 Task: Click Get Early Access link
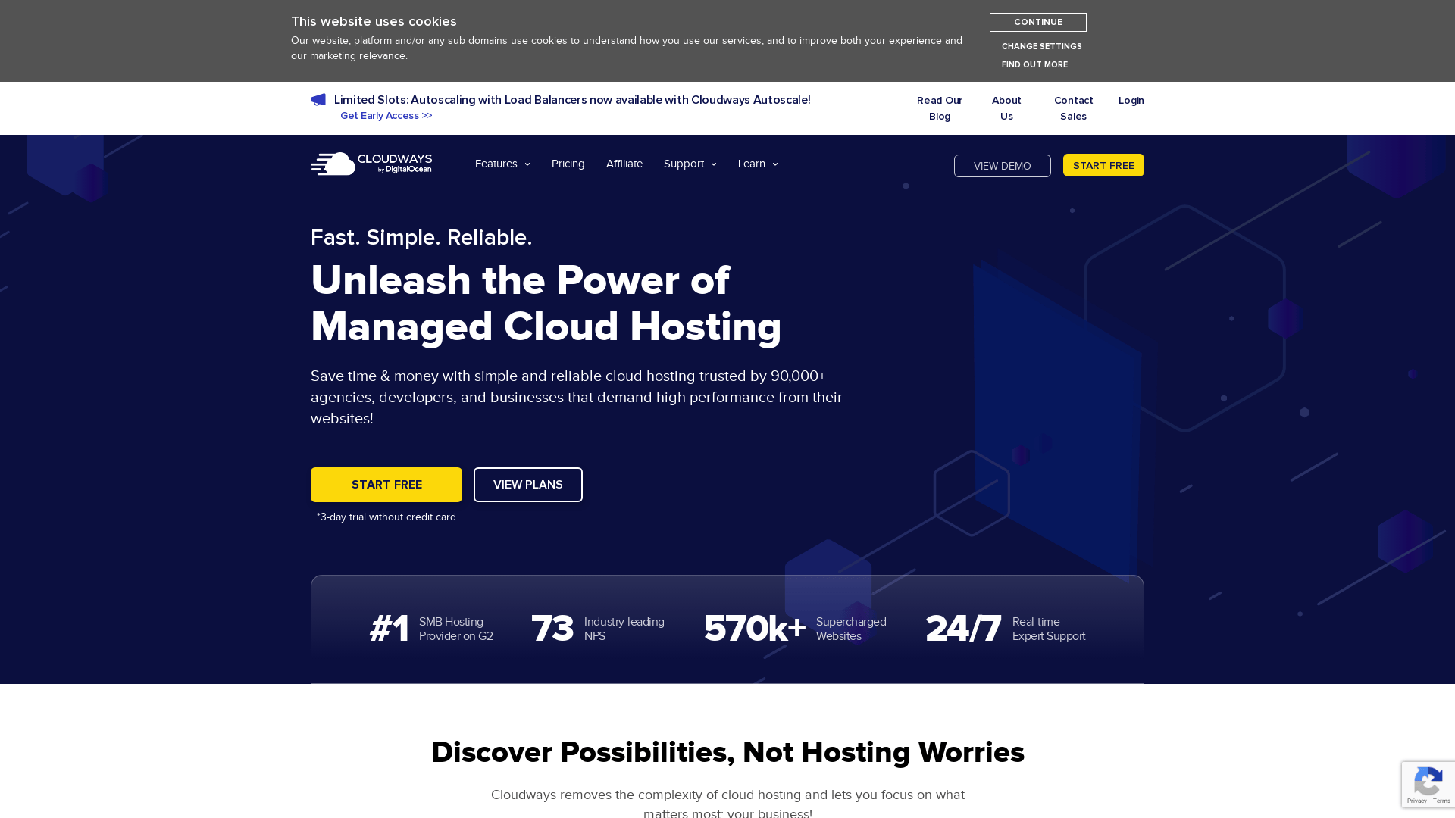[x=386, y=115]
